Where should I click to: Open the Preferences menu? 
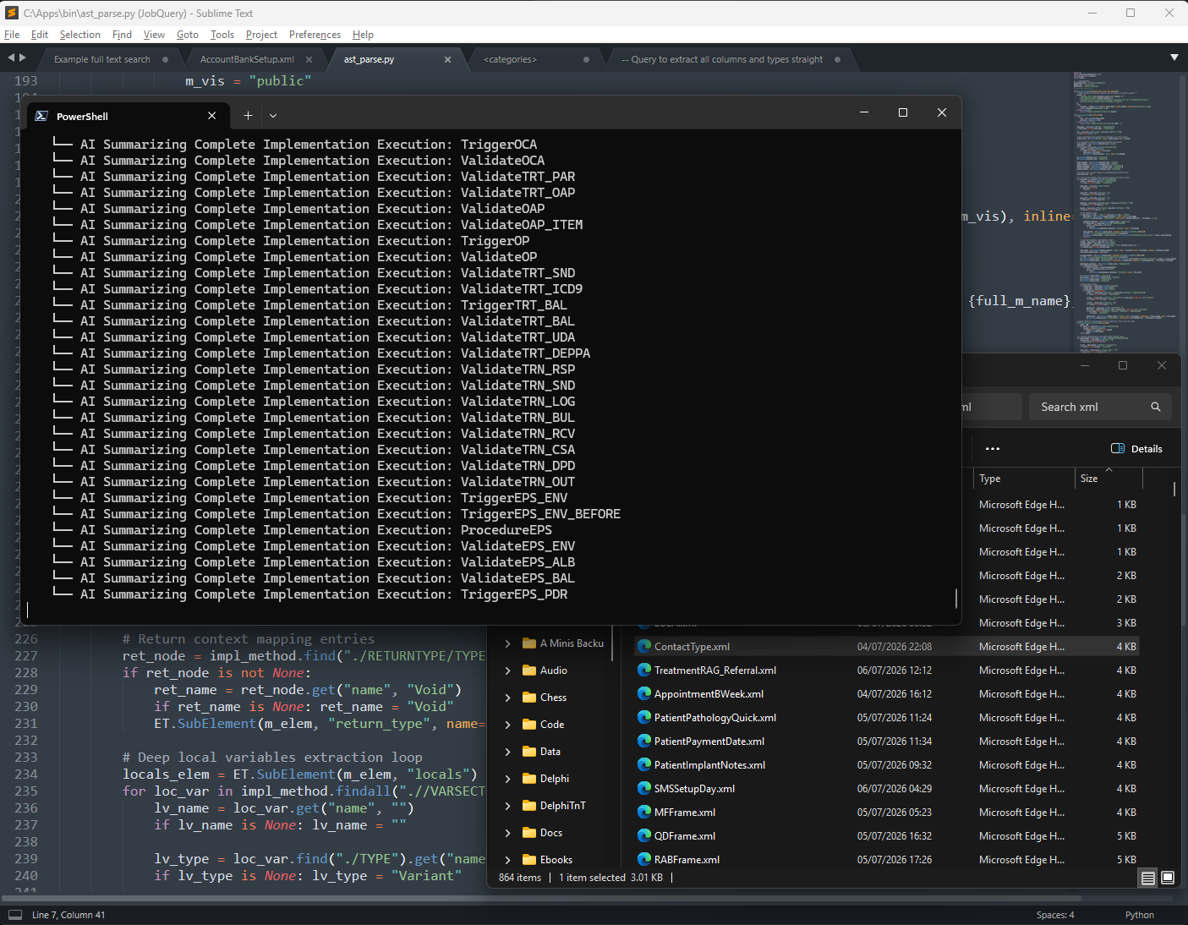pyautogui.click(x=315, y=35)
